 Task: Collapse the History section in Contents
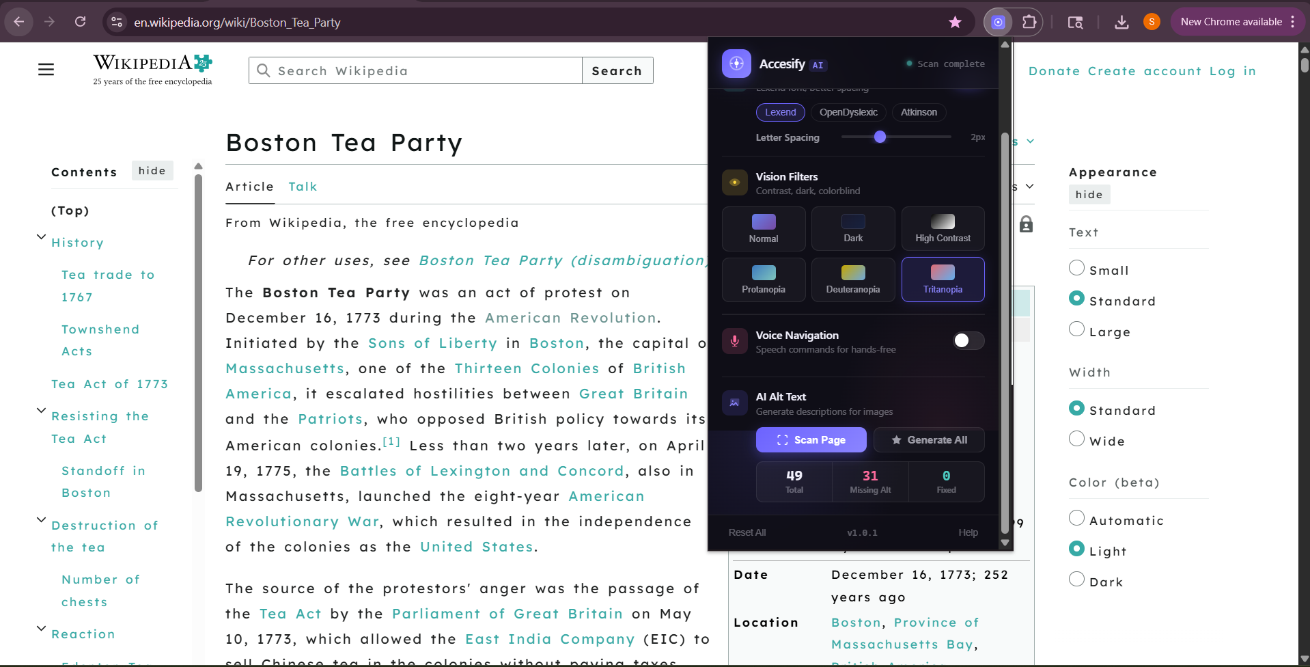coord(41,237)
